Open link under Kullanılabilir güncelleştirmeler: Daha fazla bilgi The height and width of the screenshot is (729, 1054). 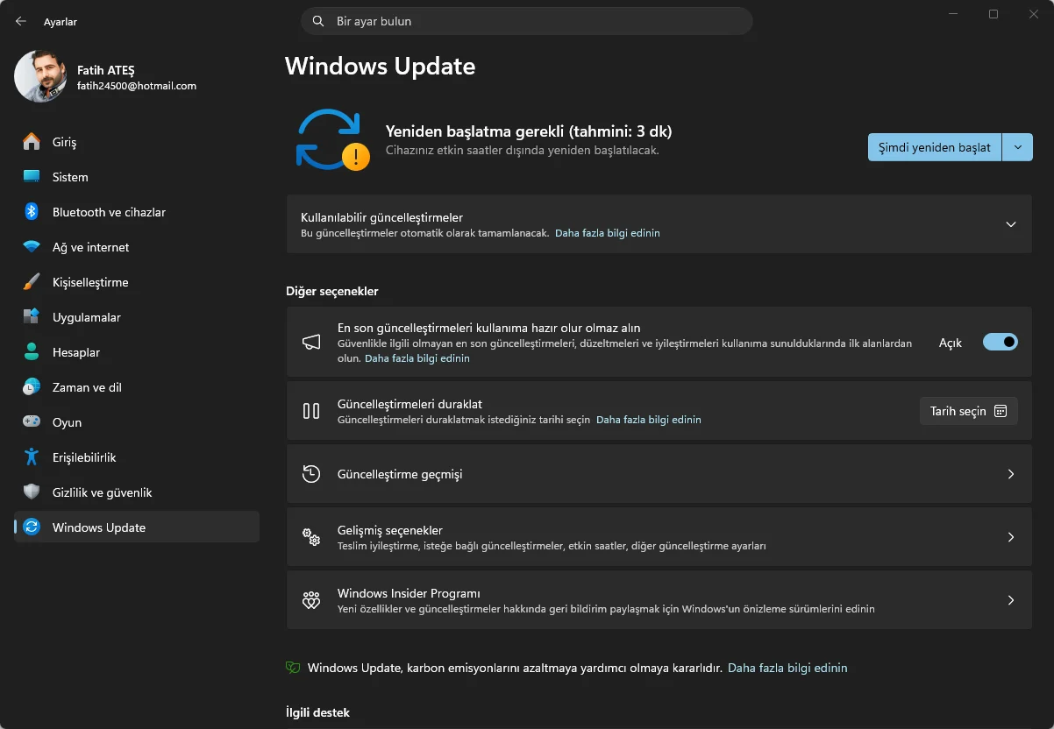click(x=608, y=233)
